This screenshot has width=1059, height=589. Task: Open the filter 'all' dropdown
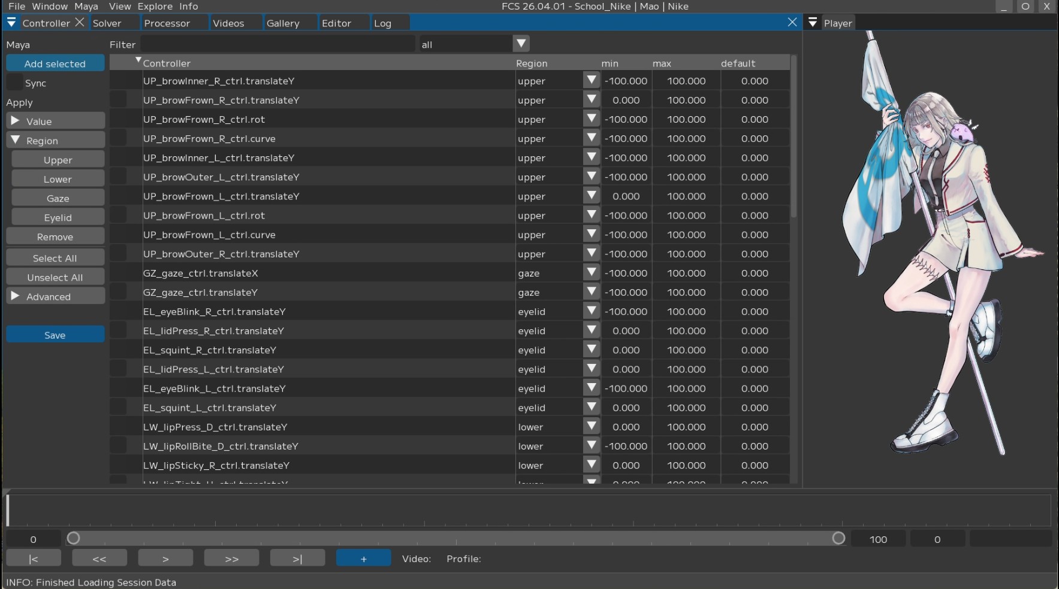[521, 44]
